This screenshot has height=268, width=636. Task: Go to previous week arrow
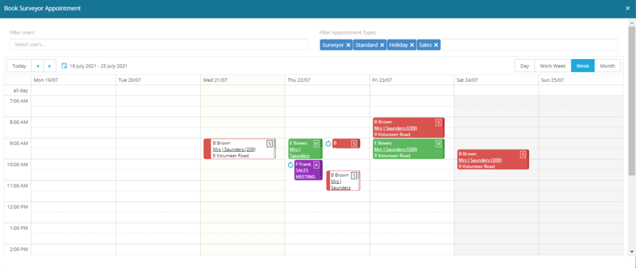[37, 66]
